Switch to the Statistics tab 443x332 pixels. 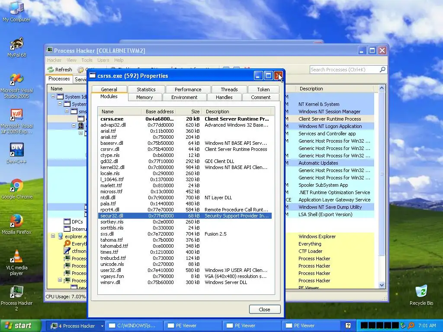click(x=146, y=89)
